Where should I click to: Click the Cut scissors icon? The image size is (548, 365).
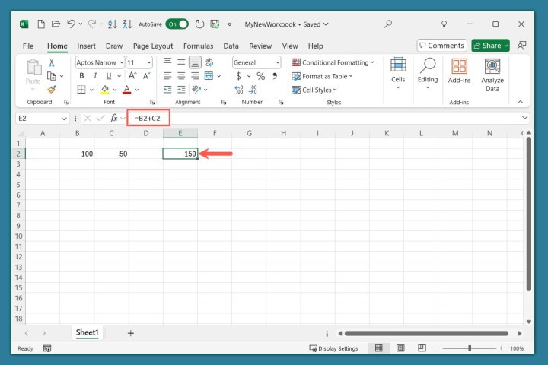(52, 62)
